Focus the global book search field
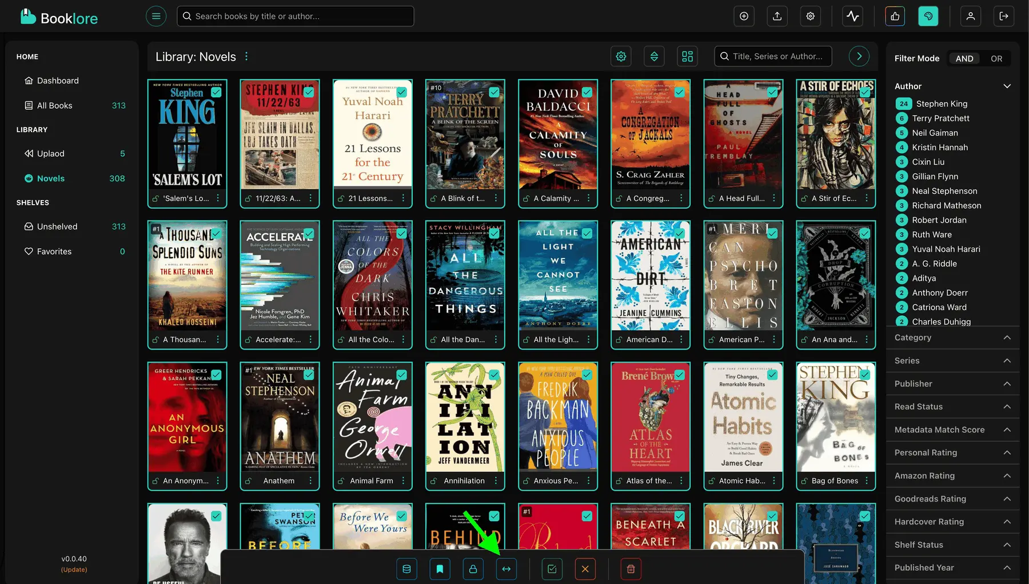This screenshot has height=584, width=1029. click(296, 16)
